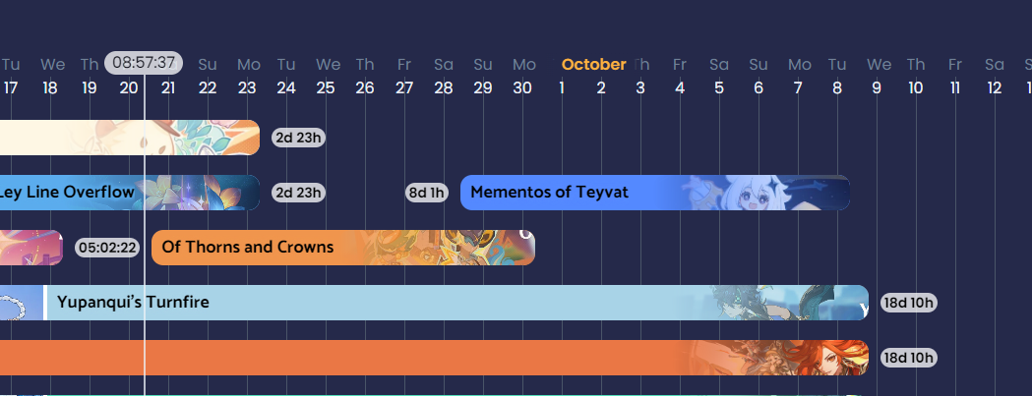Select Wednesday 9 in the date header
This screenshot has height=396, width=1032.
878,77
